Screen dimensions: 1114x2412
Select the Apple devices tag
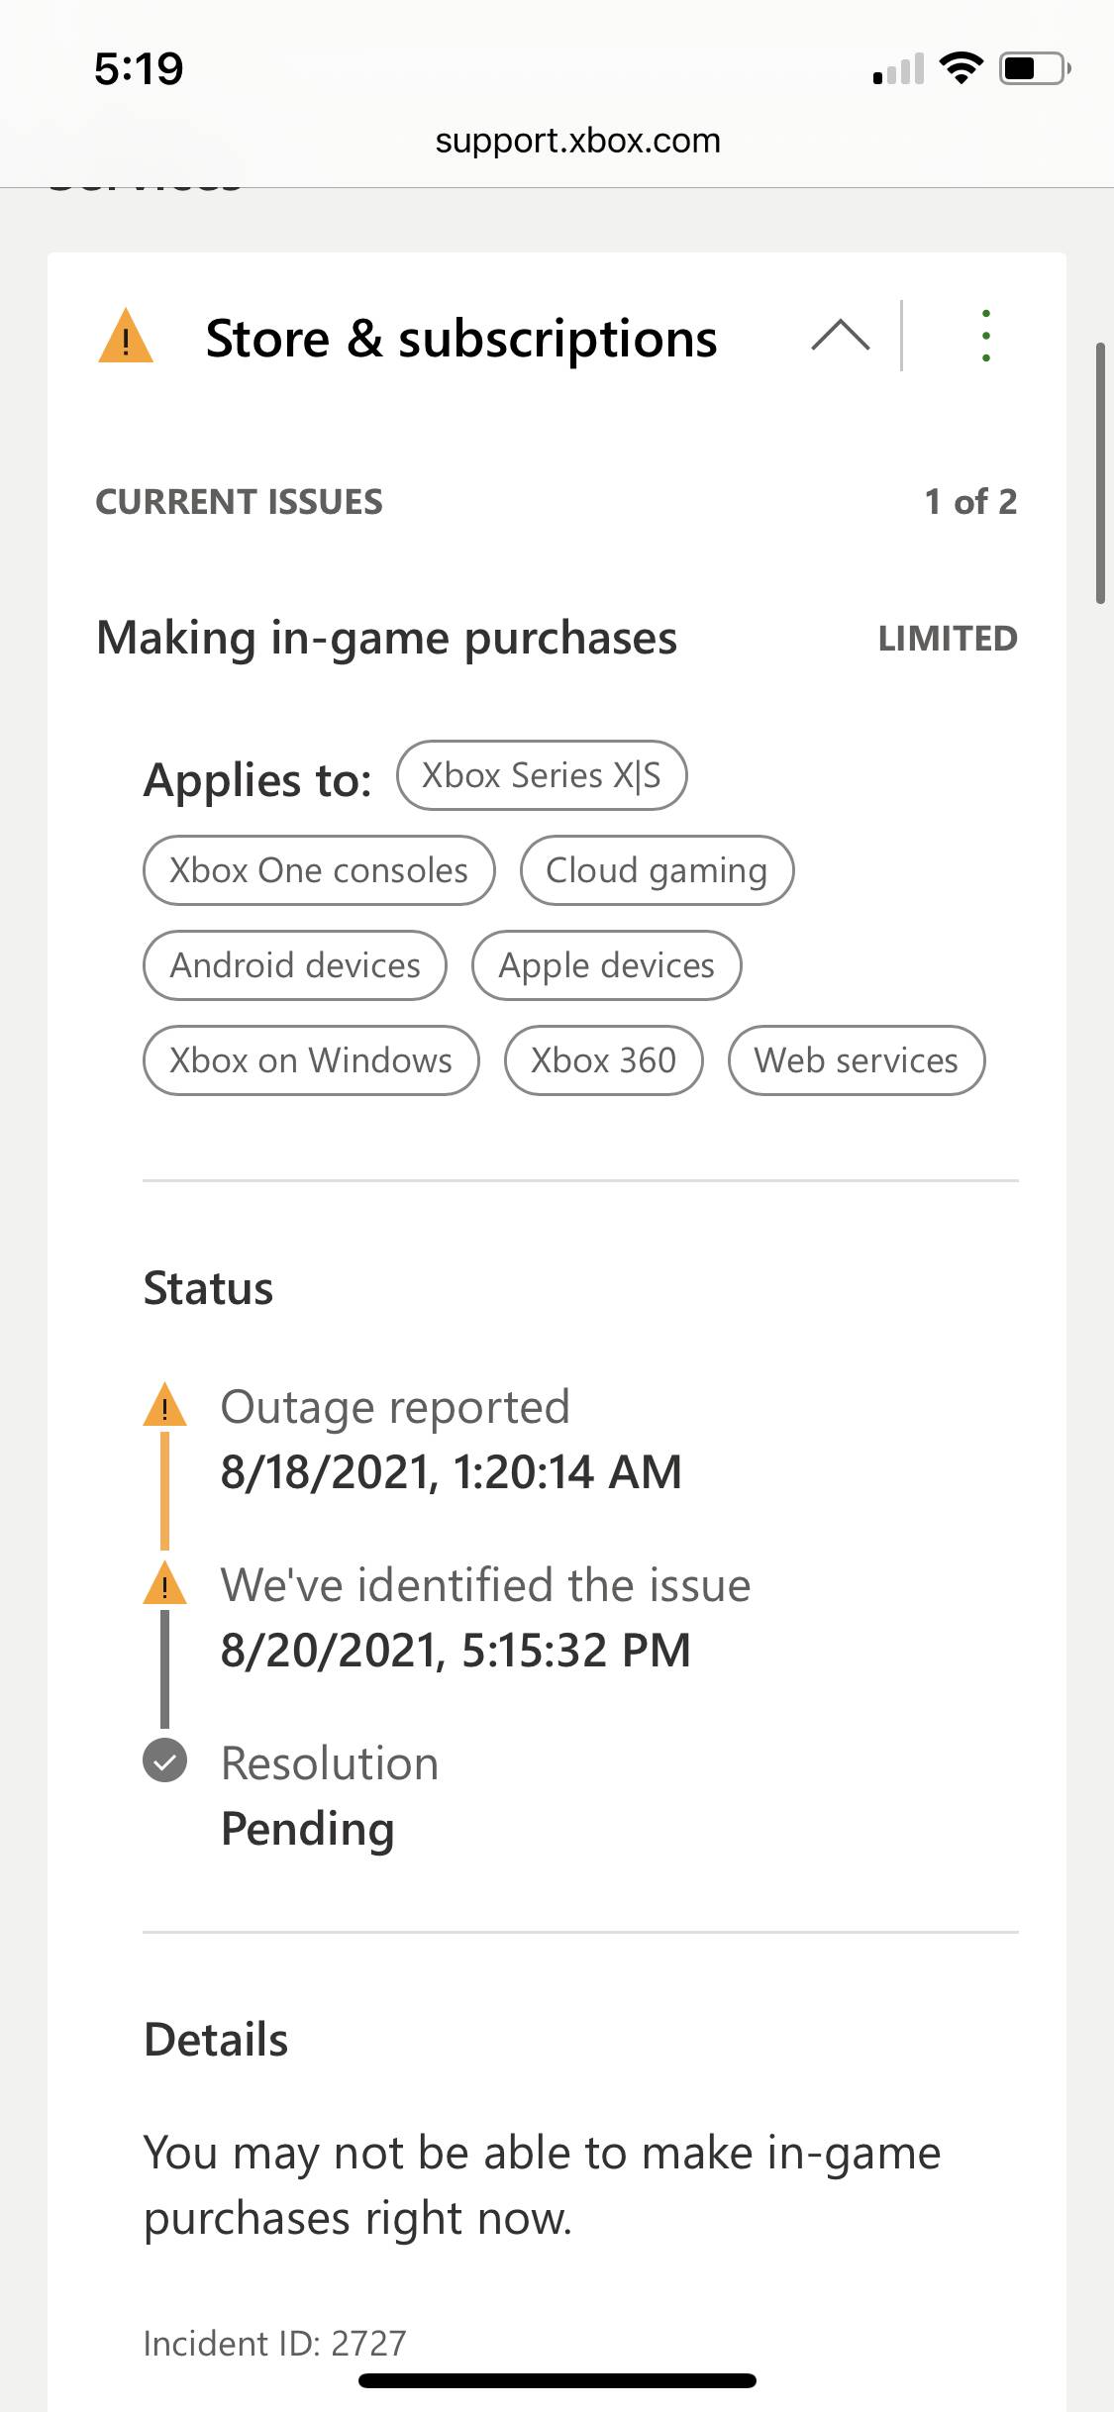pos(606,965)
